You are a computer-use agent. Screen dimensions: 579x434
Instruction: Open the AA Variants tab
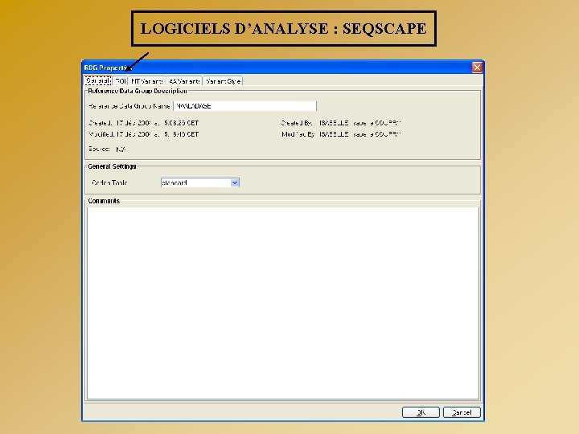pos(184,81)
